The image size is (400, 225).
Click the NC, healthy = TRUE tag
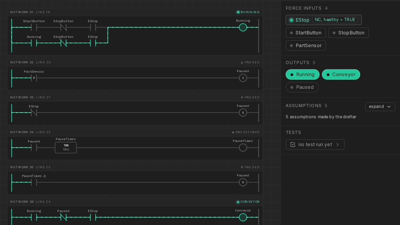[335, 20]
